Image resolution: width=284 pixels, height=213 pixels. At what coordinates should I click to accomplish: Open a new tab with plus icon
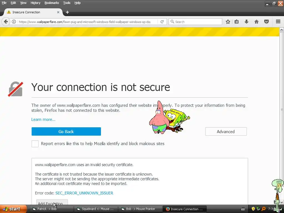click(67, 12)
